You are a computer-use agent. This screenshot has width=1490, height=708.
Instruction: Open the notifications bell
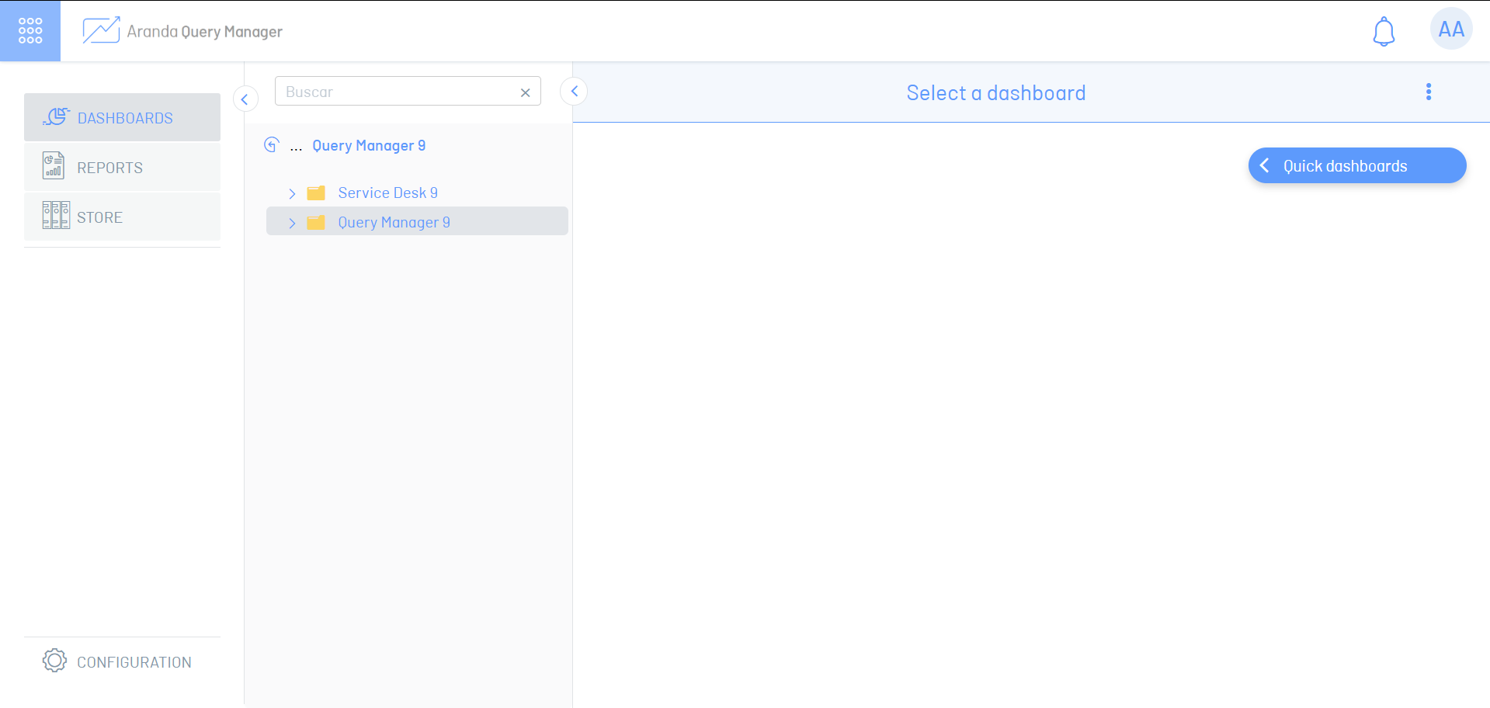pos(1384,32)
